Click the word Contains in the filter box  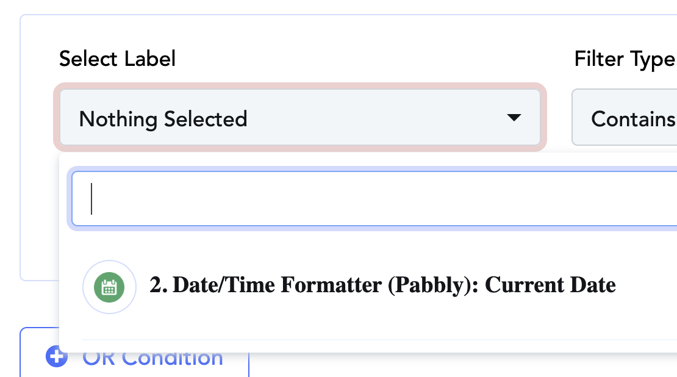pyautogui.click(x=633, y=119)
